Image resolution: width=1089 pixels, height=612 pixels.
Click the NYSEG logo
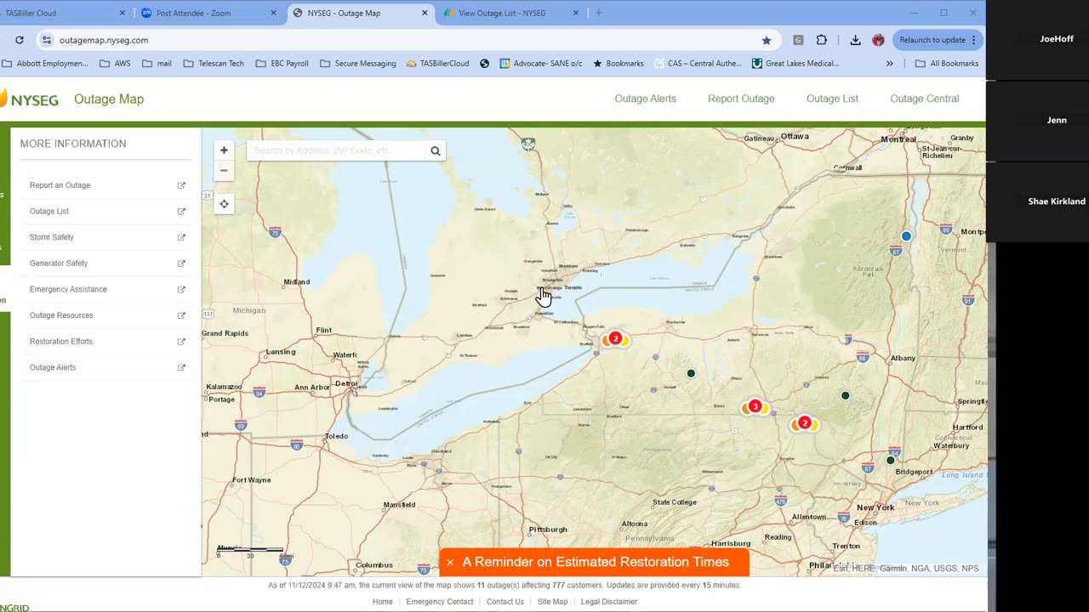click(x=29, y=99)
